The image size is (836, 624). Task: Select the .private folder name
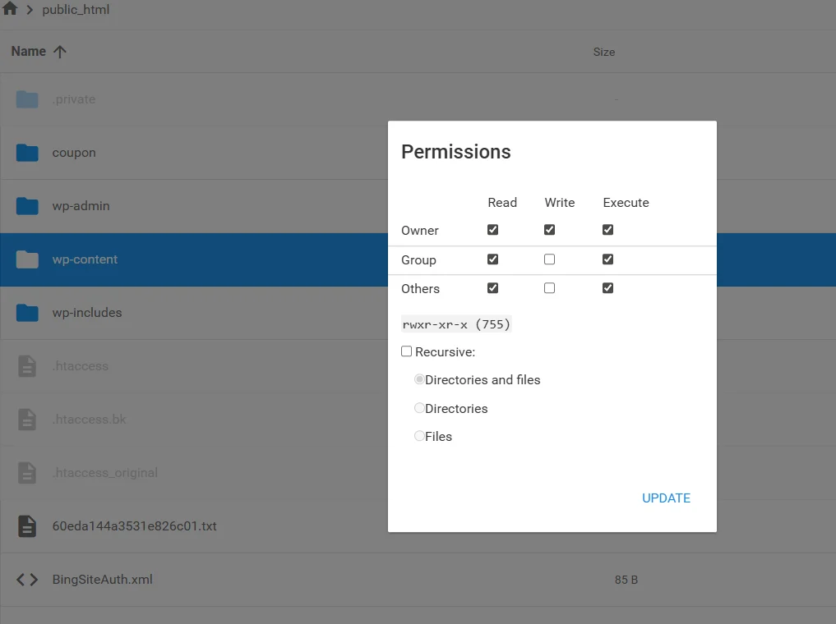pos(74,99)
